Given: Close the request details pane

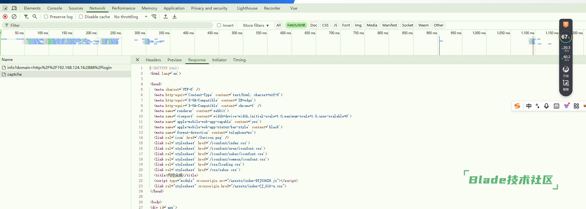Looking at the screenshot, I should (x=137, y=60).
